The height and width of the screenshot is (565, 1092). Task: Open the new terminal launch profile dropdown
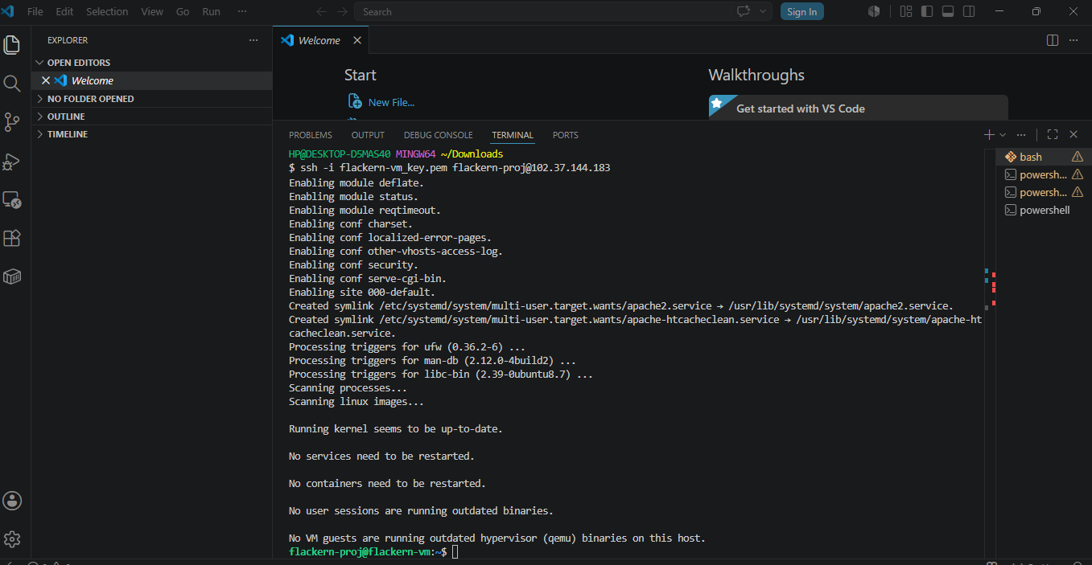coord(1003,135)
